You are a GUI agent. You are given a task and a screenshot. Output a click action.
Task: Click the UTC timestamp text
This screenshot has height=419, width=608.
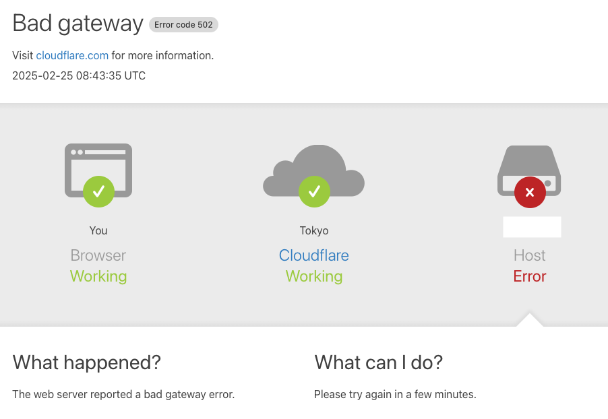[x=79, y=75]
